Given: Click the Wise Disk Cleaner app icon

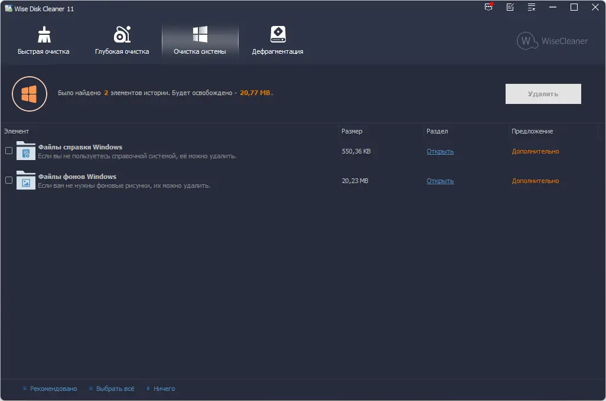Looking at the screenshot, I should point(8,8).
